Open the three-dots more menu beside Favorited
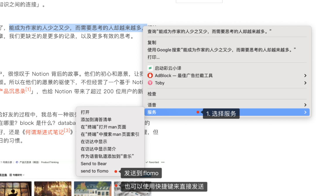316x196 pixels. pos(163,162)
